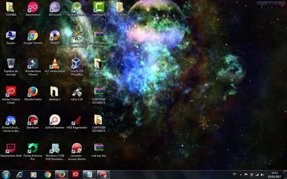Select the Android Studio desktop icon
Viewport: 287px width, 179px height.
[x=77, y=7]
